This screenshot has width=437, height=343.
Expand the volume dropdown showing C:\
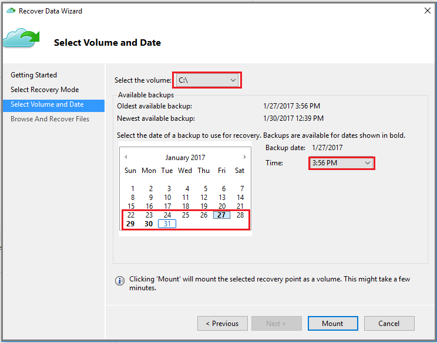pyautogui.click(x=207, y=80)
